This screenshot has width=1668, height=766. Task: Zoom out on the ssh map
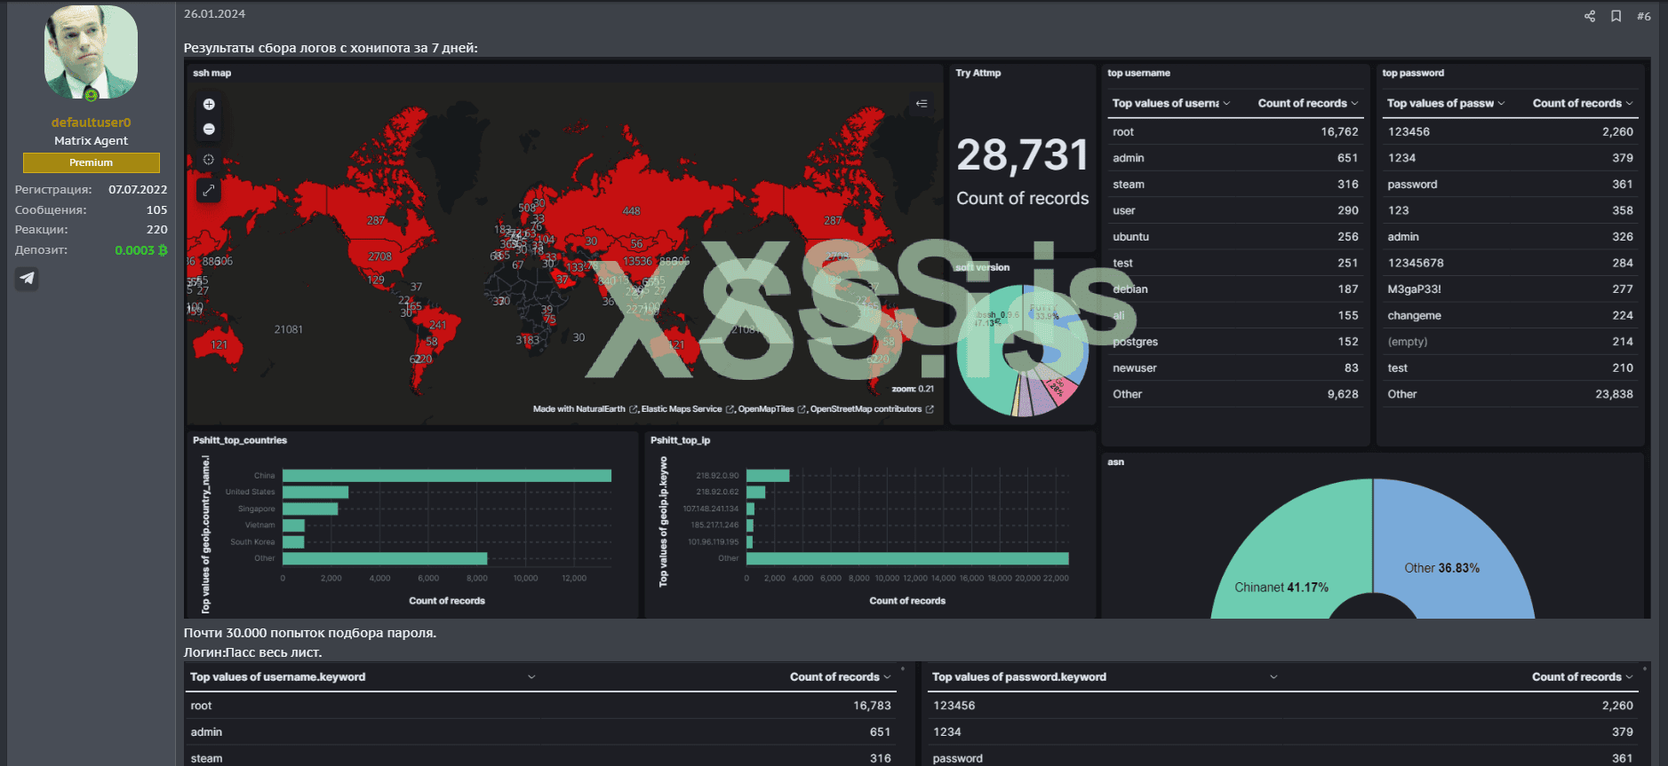tap(209, 130)
